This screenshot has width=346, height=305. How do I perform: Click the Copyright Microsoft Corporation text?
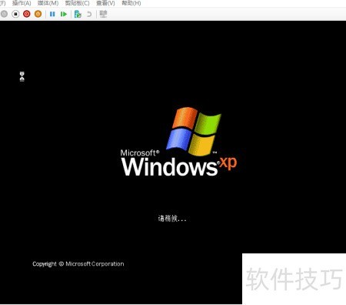(78, 264)
